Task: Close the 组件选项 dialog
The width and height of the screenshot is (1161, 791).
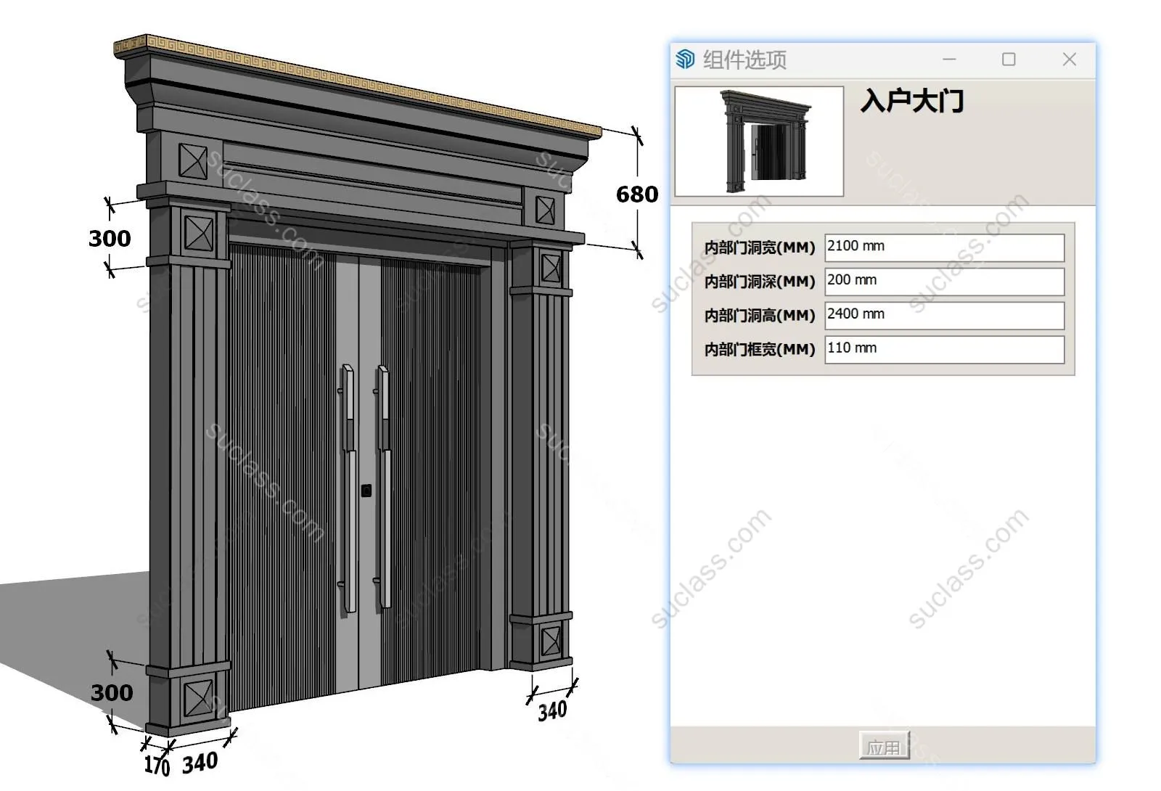Action: coord(1069,60)
